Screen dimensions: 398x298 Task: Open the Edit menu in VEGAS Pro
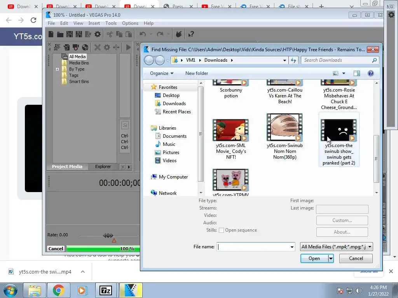tap(64, 23)
